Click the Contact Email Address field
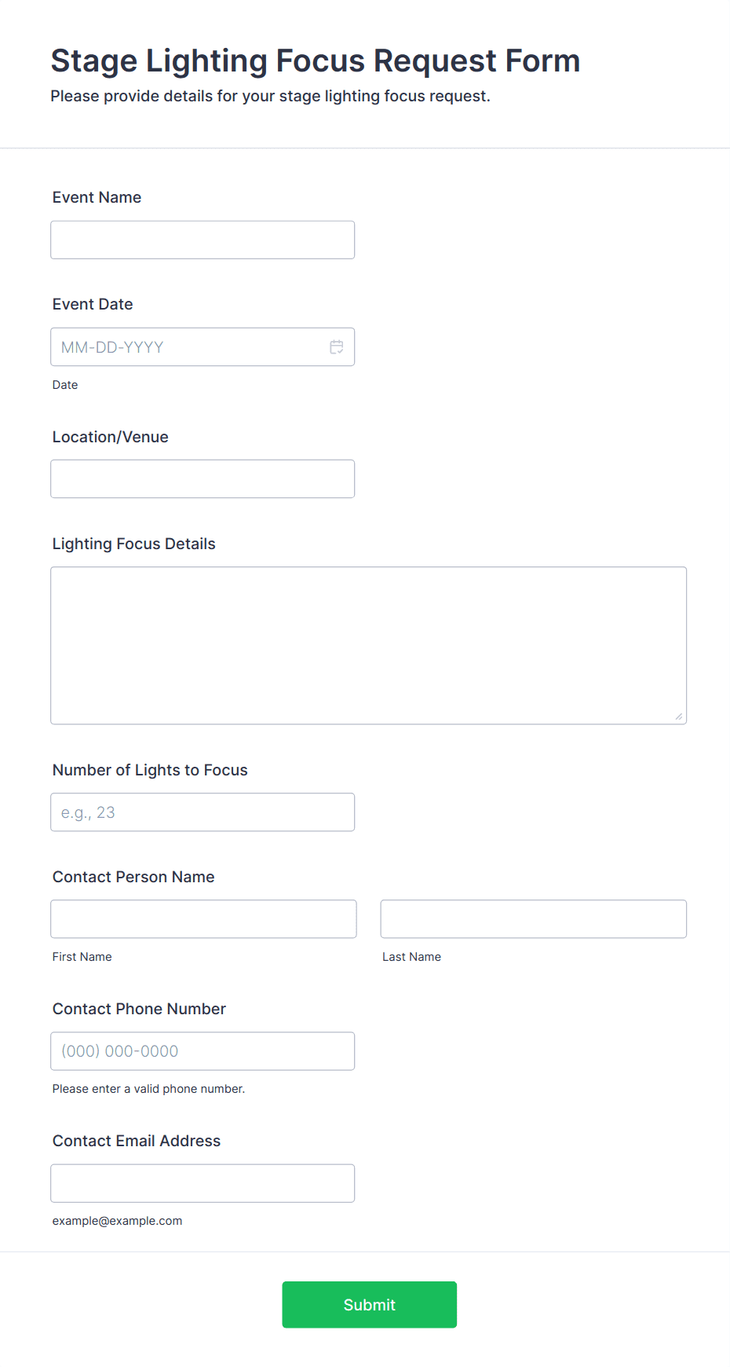Viewport: 730px width, 1367px height. 203,1183
